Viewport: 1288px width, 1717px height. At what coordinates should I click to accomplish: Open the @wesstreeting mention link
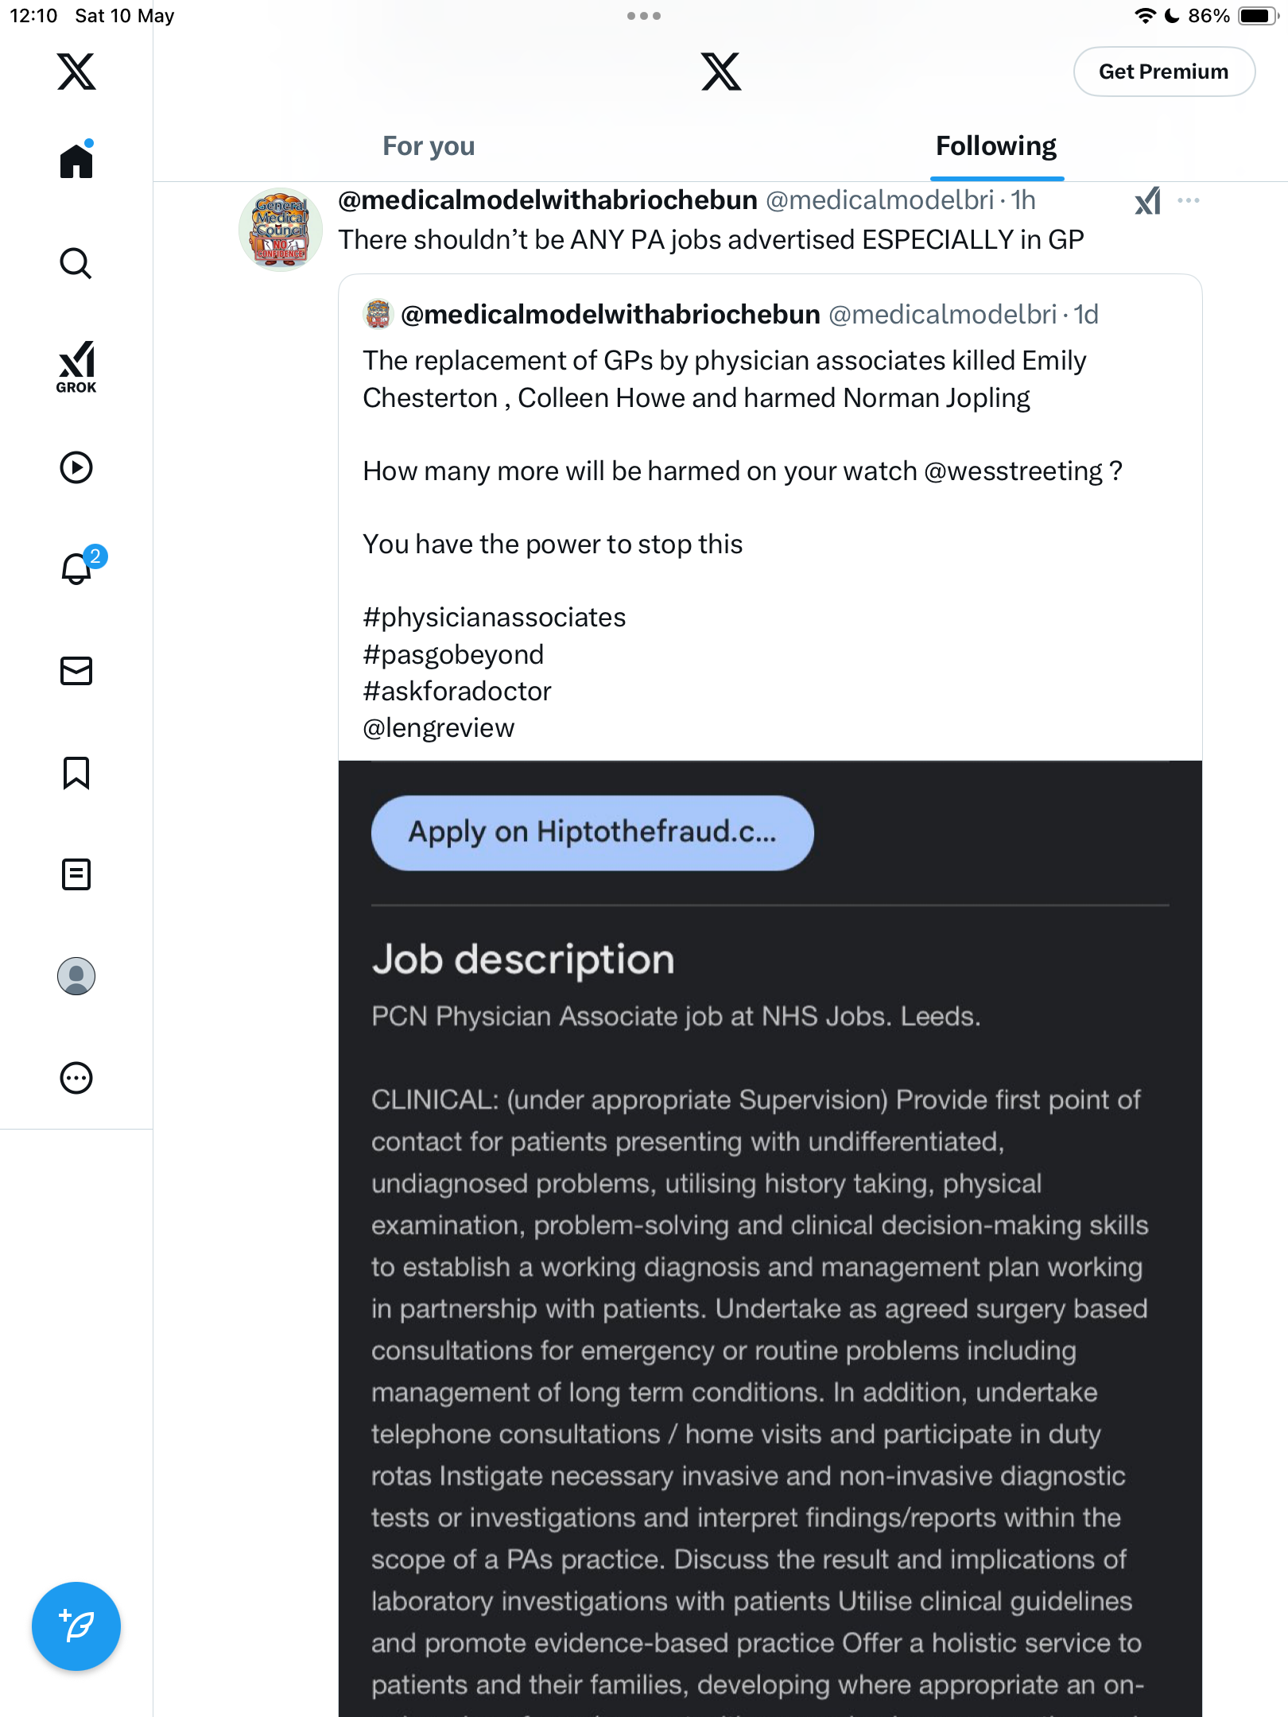1014,471
